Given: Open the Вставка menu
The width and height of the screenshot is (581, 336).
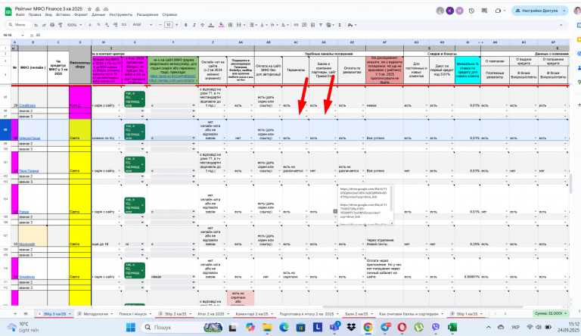Looking at the screenshot, I should (63, 14).
